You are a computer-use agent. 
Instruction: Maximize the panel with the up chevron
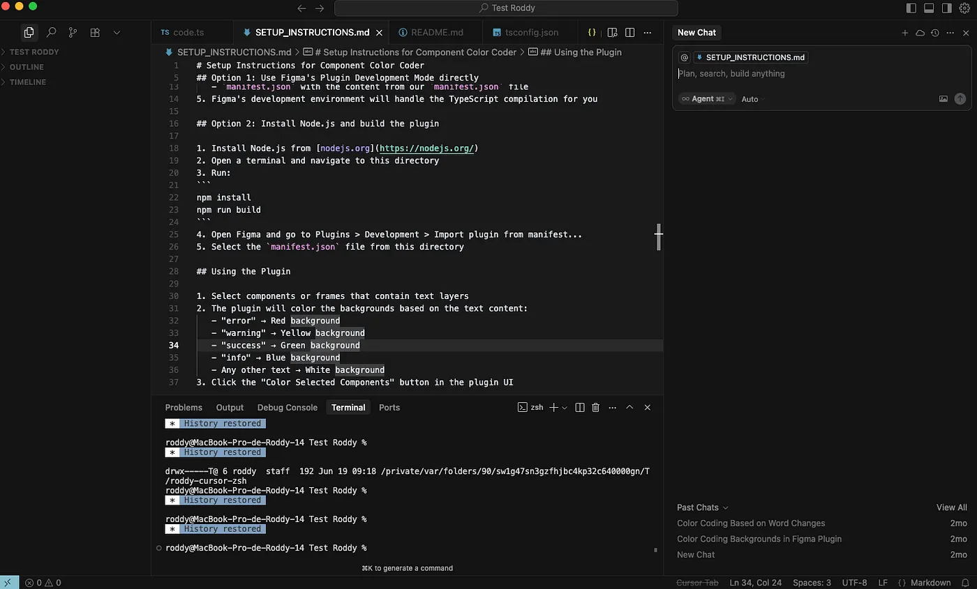pyautogui.click(x=629, y=407)
